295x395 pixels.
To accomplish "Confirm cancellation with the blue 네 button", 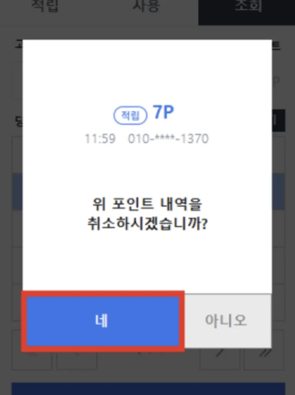I will pyautogui.click(x=103, y=321).
